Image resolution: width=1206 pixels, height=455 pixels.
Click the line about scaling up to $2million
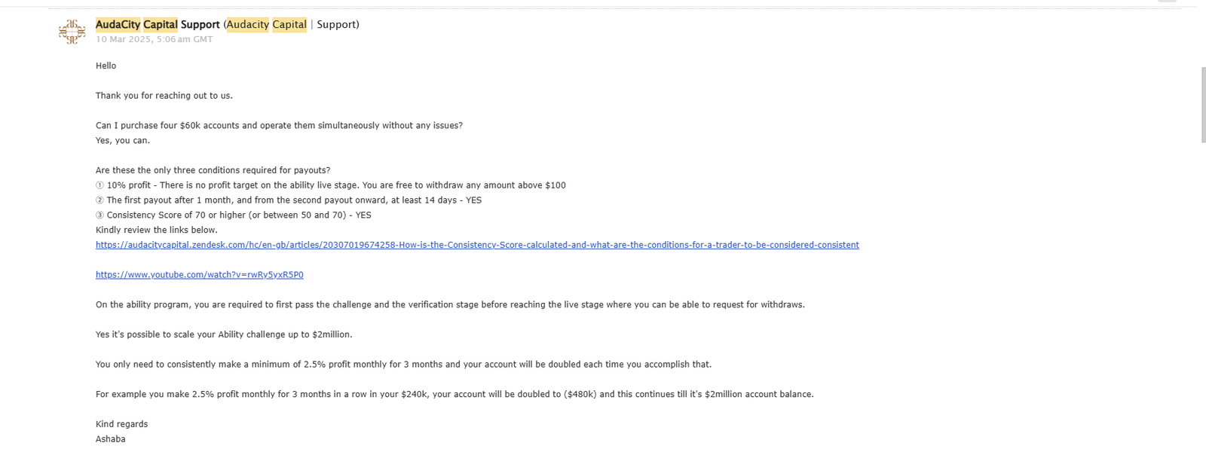coord(223,334)
